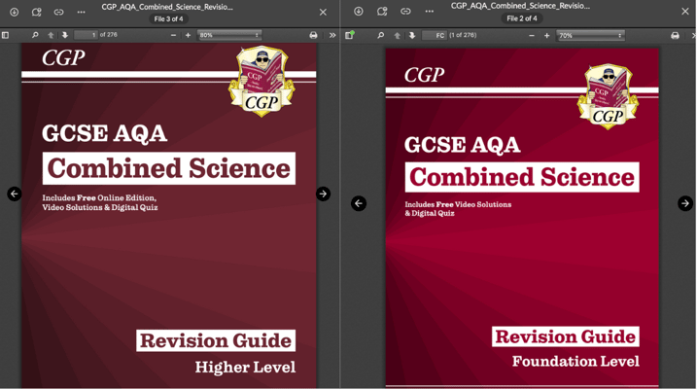697x389 pixels.
Task: Click the 'Foundation Level' text on cover
Action: (575, 361)
